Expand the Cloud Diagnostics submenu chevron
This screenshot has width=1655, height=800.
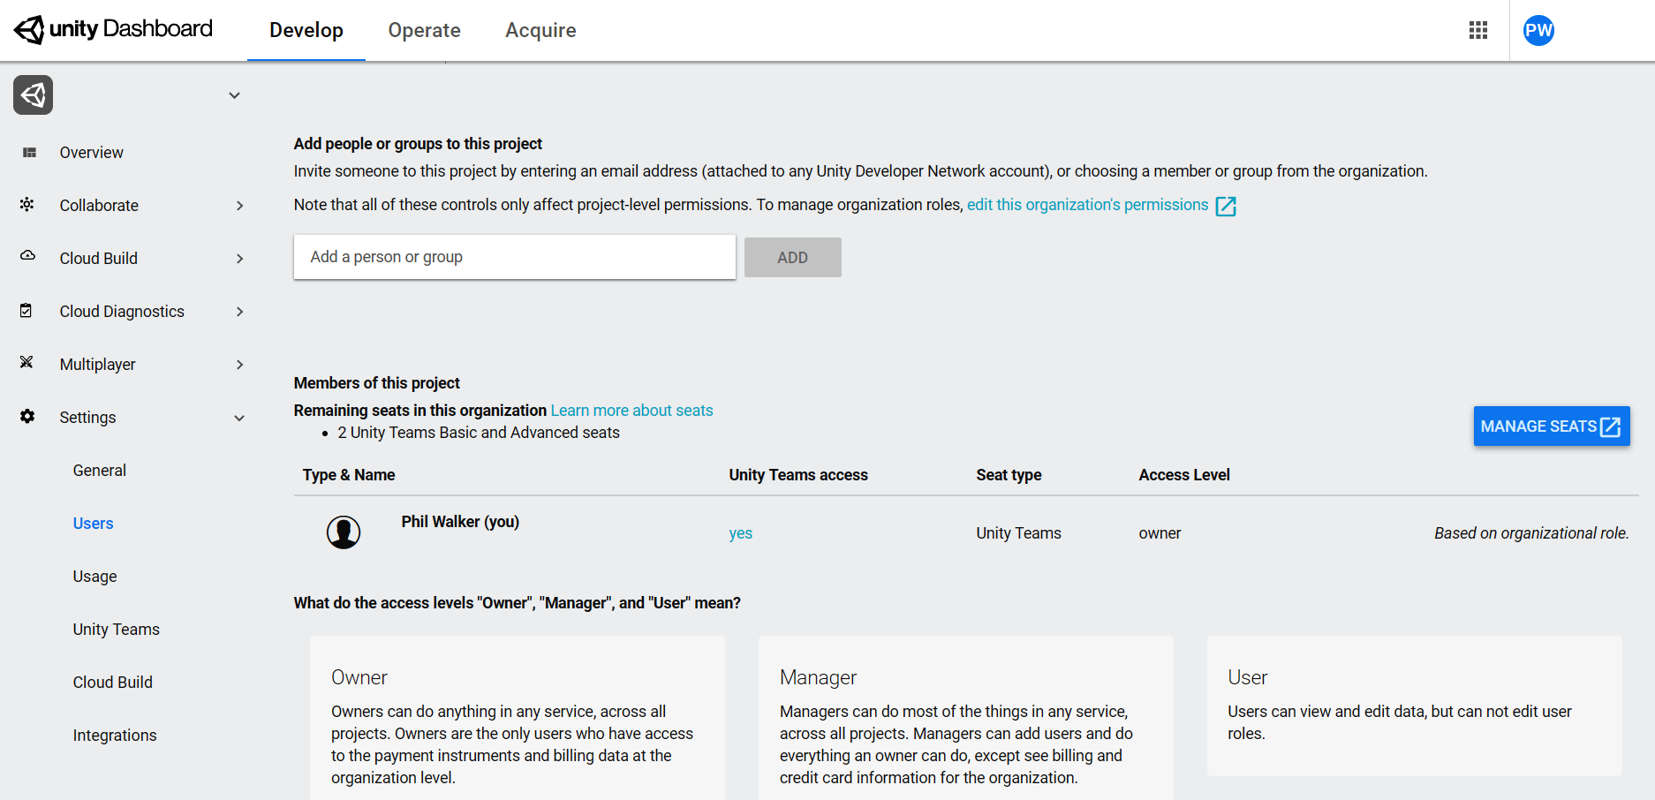tap(240, 312)
